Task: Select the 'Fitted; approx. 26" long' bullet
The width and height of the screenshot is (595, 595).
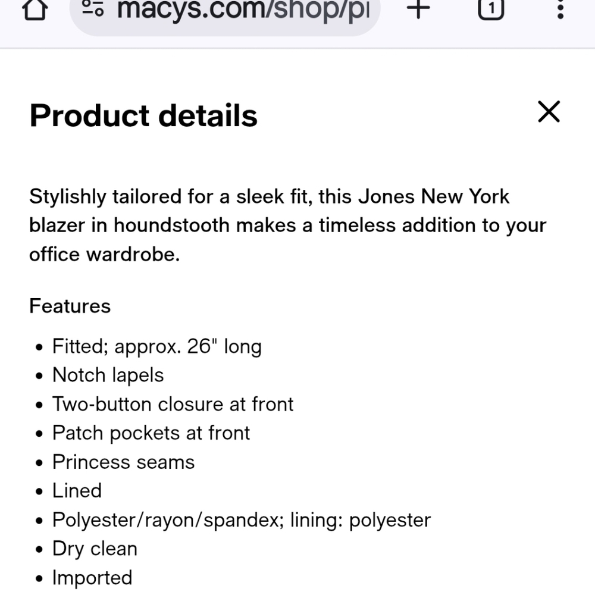Action: 157,346
